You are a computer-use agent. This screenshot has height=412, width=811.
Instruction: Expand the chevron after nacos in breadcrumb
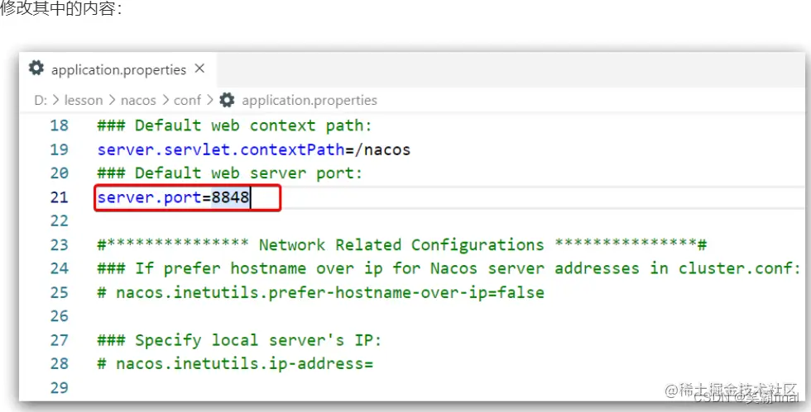(166, 100)
